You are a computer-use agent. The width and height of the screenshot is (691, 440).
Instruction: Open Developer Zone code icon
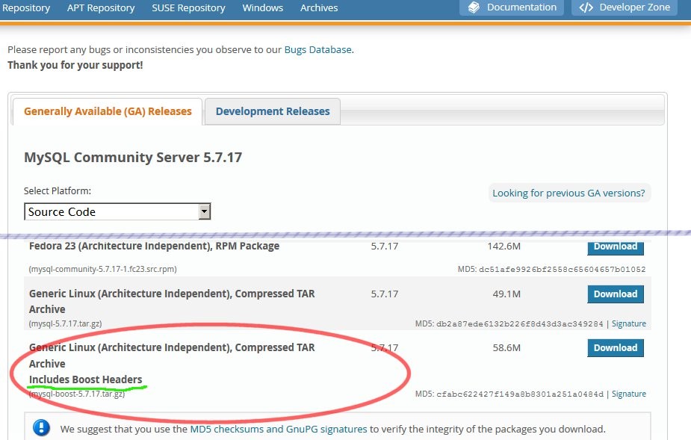(x=586, y=7)
